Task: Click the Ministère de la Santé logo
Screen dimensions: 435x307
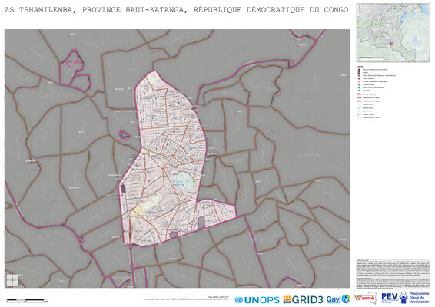Action: (x=365, y=299)
